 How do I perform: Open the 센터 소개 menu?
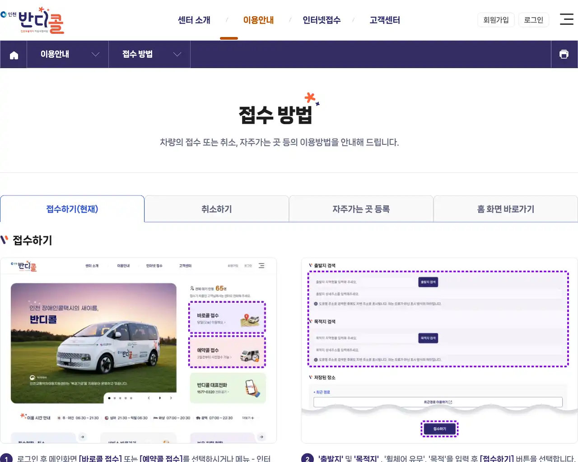pos(194,20)
